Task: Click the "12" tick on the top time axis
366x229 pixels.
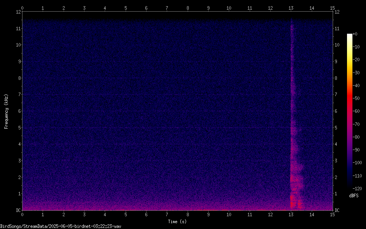Action: click(270, 8)
